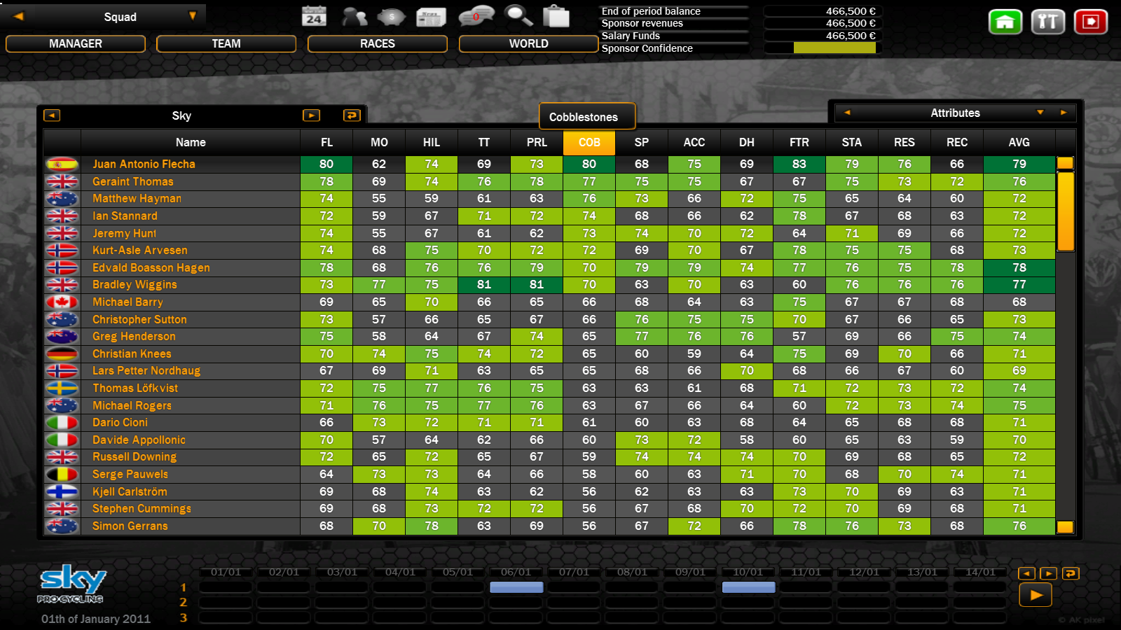Expand the Squad dropdown arrow
This screenshot has height=630, width=1121.
click(x=193, y=16)
